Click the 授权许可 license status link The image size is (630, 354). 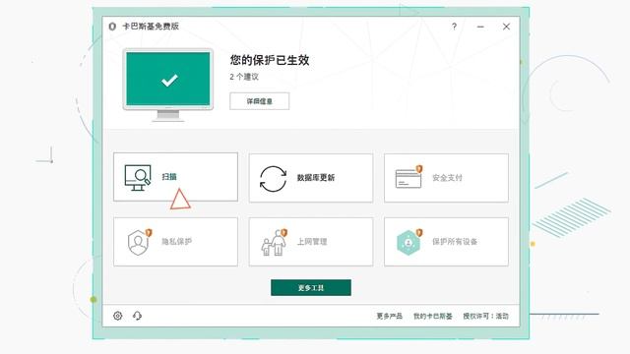[485, 317]
